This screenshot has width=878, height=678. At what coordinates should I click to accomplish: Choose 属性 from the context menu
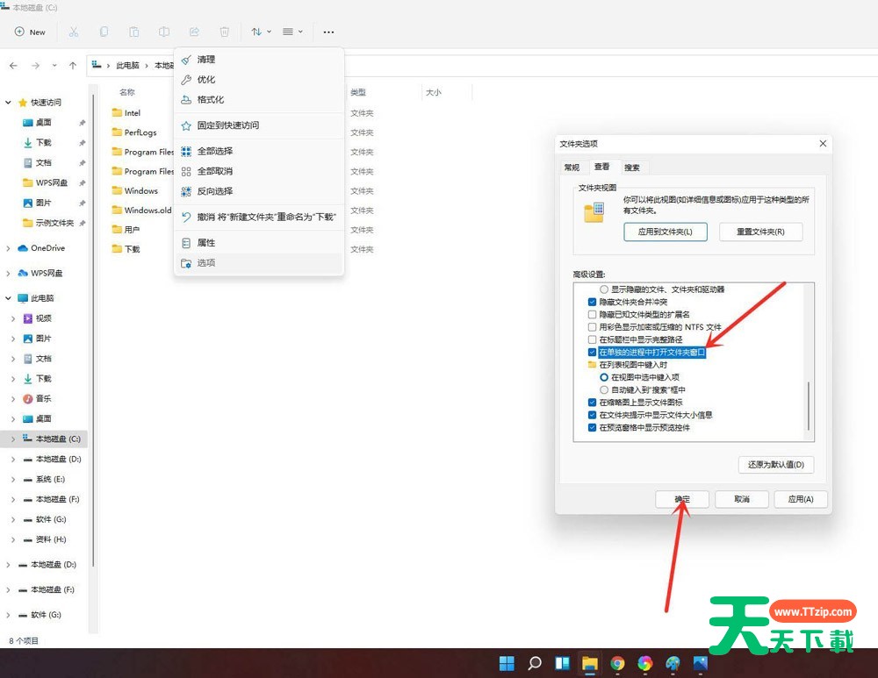(x=206, y=243)
